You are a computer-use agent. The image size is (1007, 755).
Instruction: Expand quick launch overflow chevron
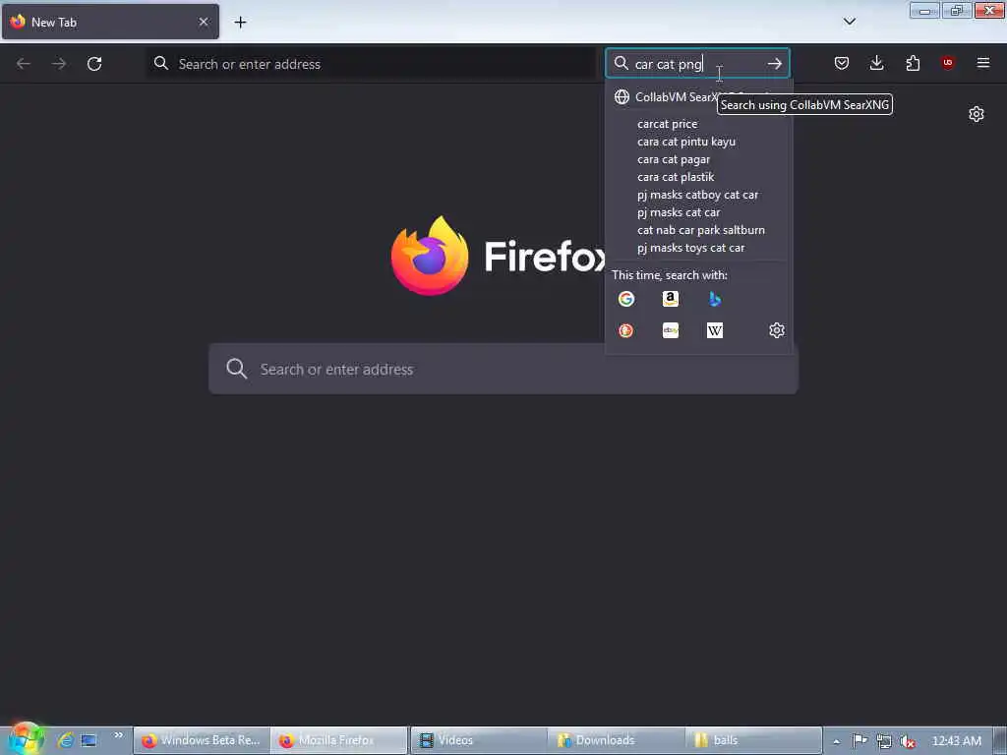[x=118, y=735]
